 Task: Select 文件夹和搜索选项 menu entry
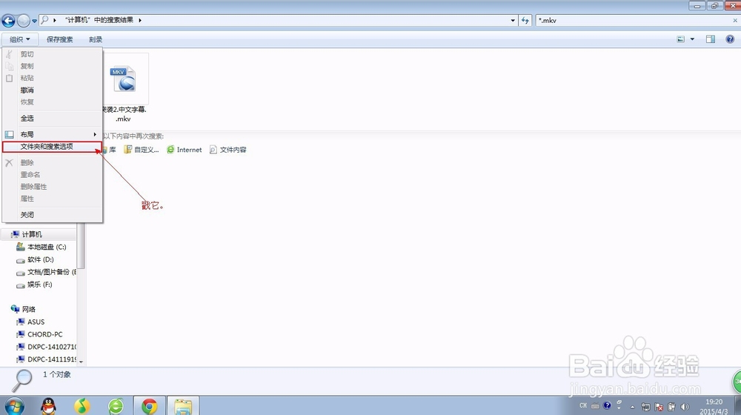tap(52, 147)
